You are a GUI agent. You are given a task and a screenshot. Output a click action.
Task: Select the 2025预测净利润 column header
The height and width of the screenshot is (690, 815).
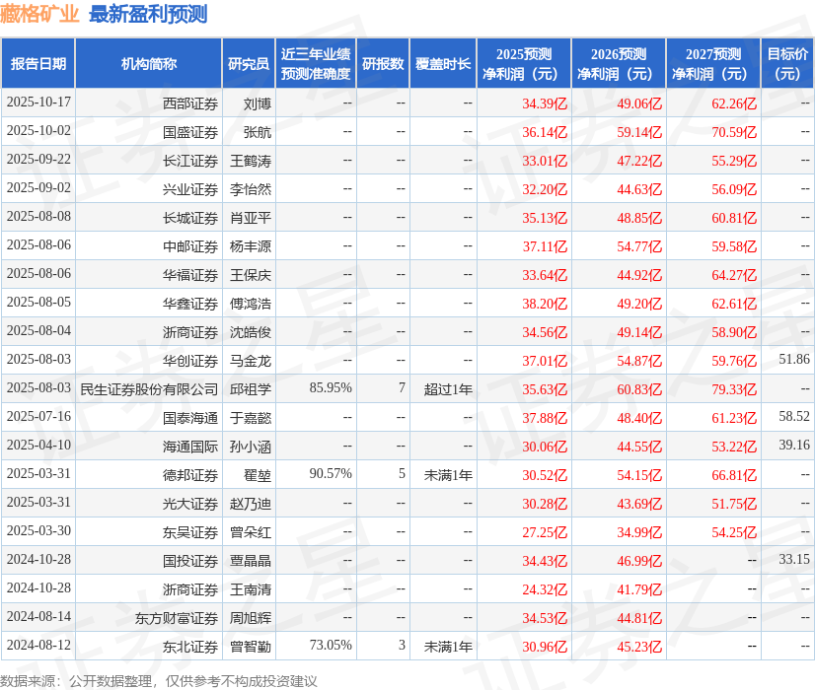click(524, 63)
